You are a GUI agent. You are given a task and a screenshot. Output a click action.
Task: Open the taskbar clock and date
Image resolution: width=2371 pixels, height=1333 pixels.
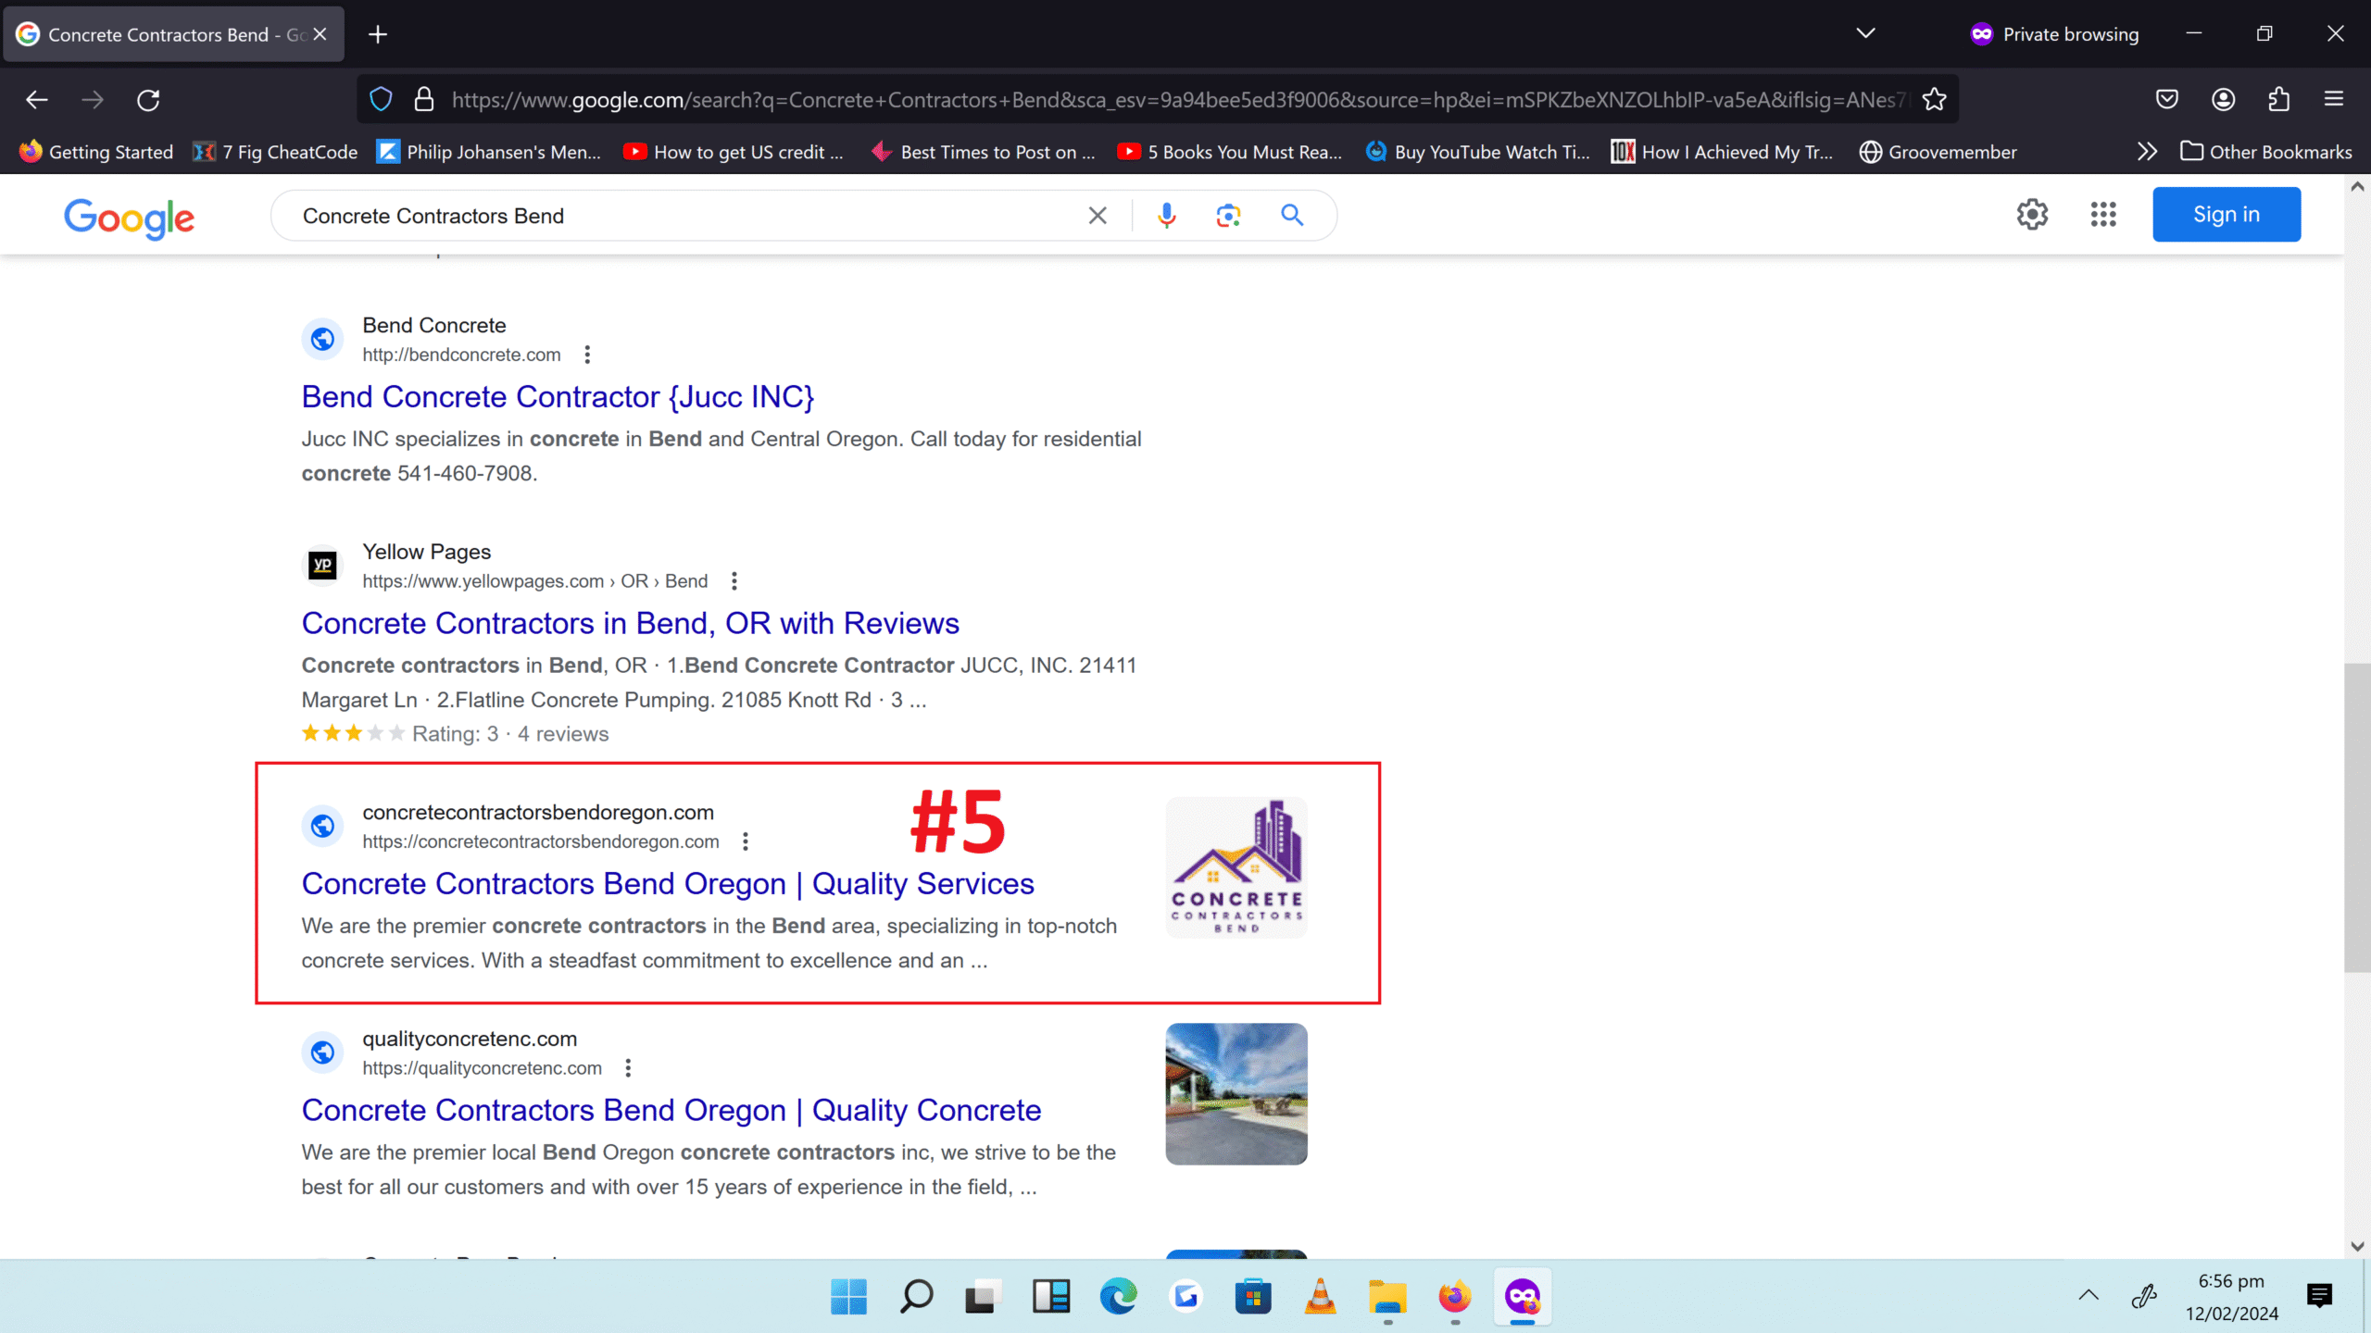click(x=2231, y=1297)
